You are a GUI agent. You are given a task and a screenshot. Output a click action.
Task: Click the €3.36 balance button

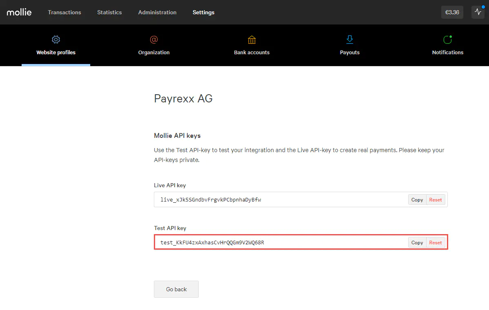452,12
